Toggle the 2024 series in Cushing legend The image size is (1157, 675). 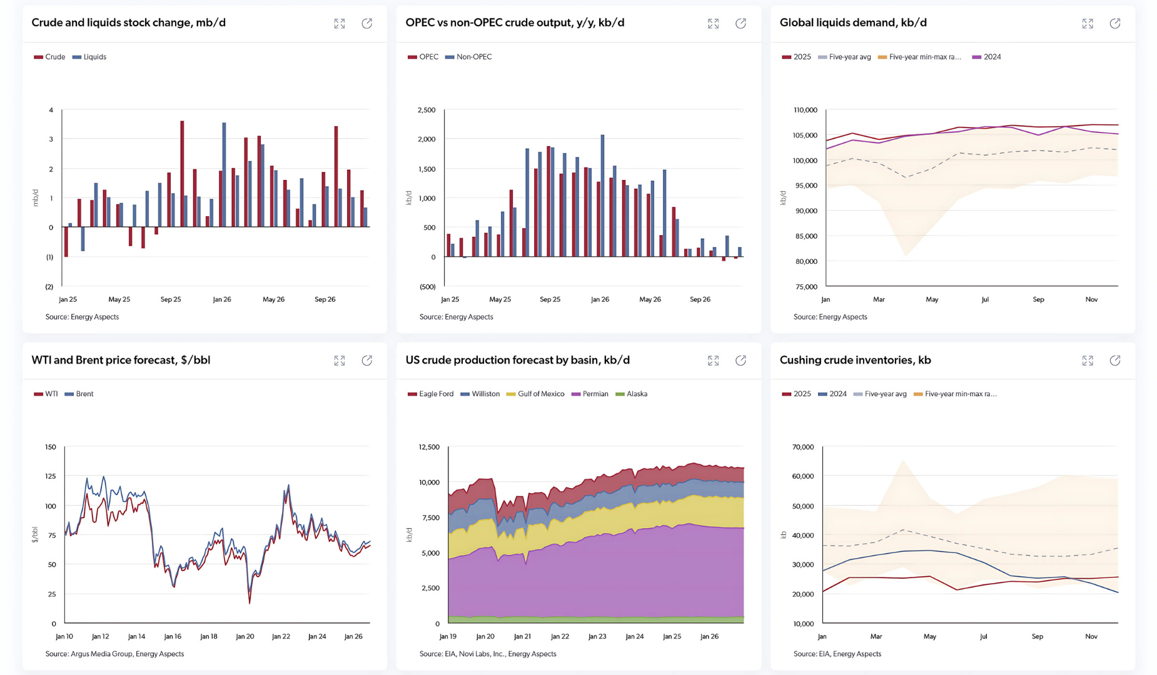(x=832, y=394)
